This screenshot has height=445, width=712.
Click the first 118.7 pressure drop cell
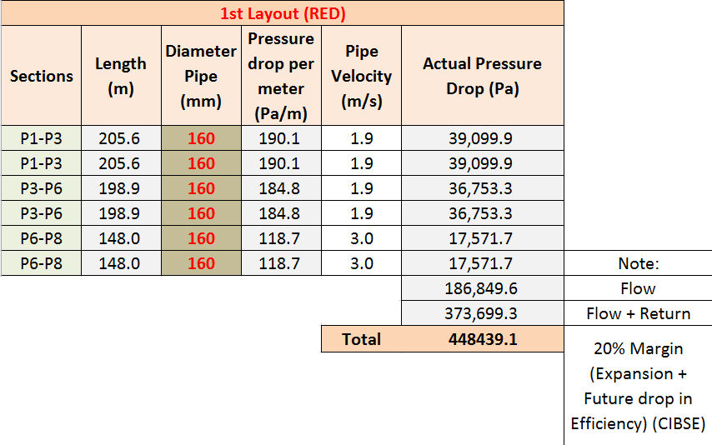pyautogui.click(x=281, y=238)
